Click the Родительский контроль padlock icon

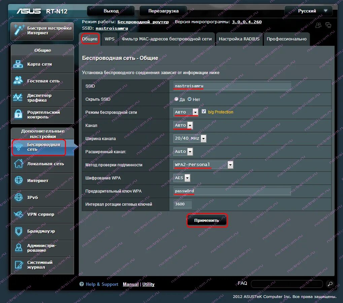(x=19, y=114)
